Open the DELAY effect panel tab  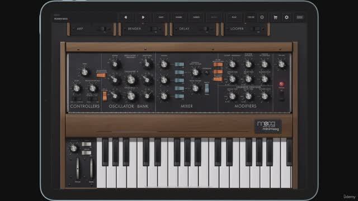tap(184, 29)
